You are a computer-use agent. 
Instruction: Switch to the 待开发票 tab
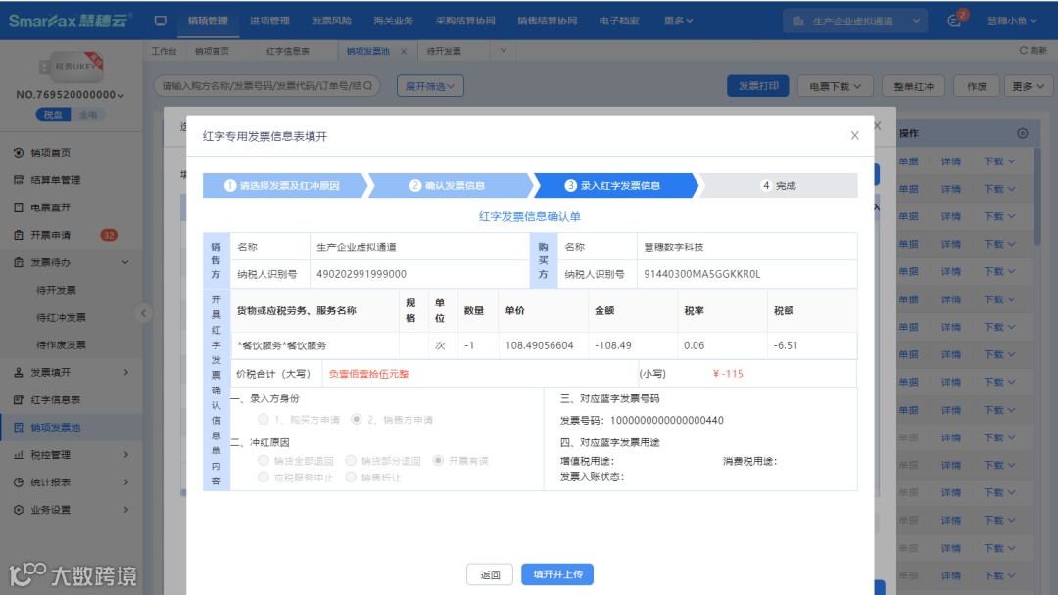[x=444, y=51]
